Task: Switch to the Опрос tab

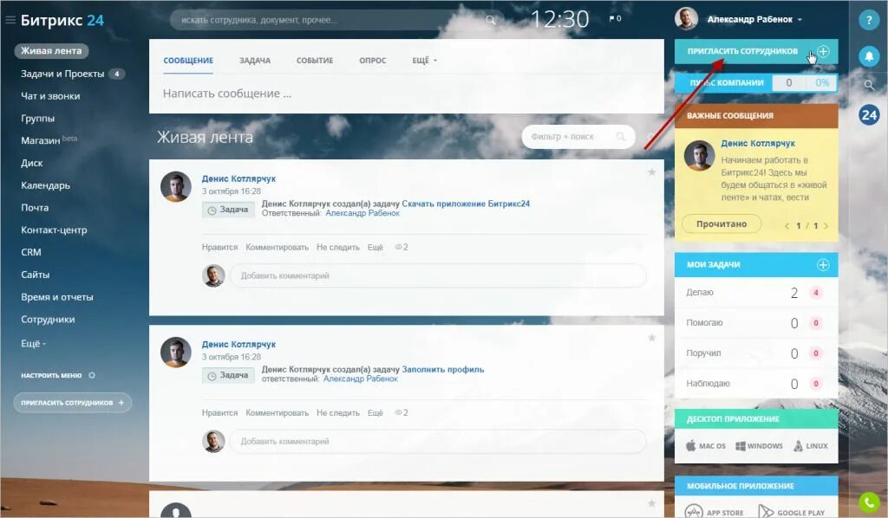Action: (373, 61)
